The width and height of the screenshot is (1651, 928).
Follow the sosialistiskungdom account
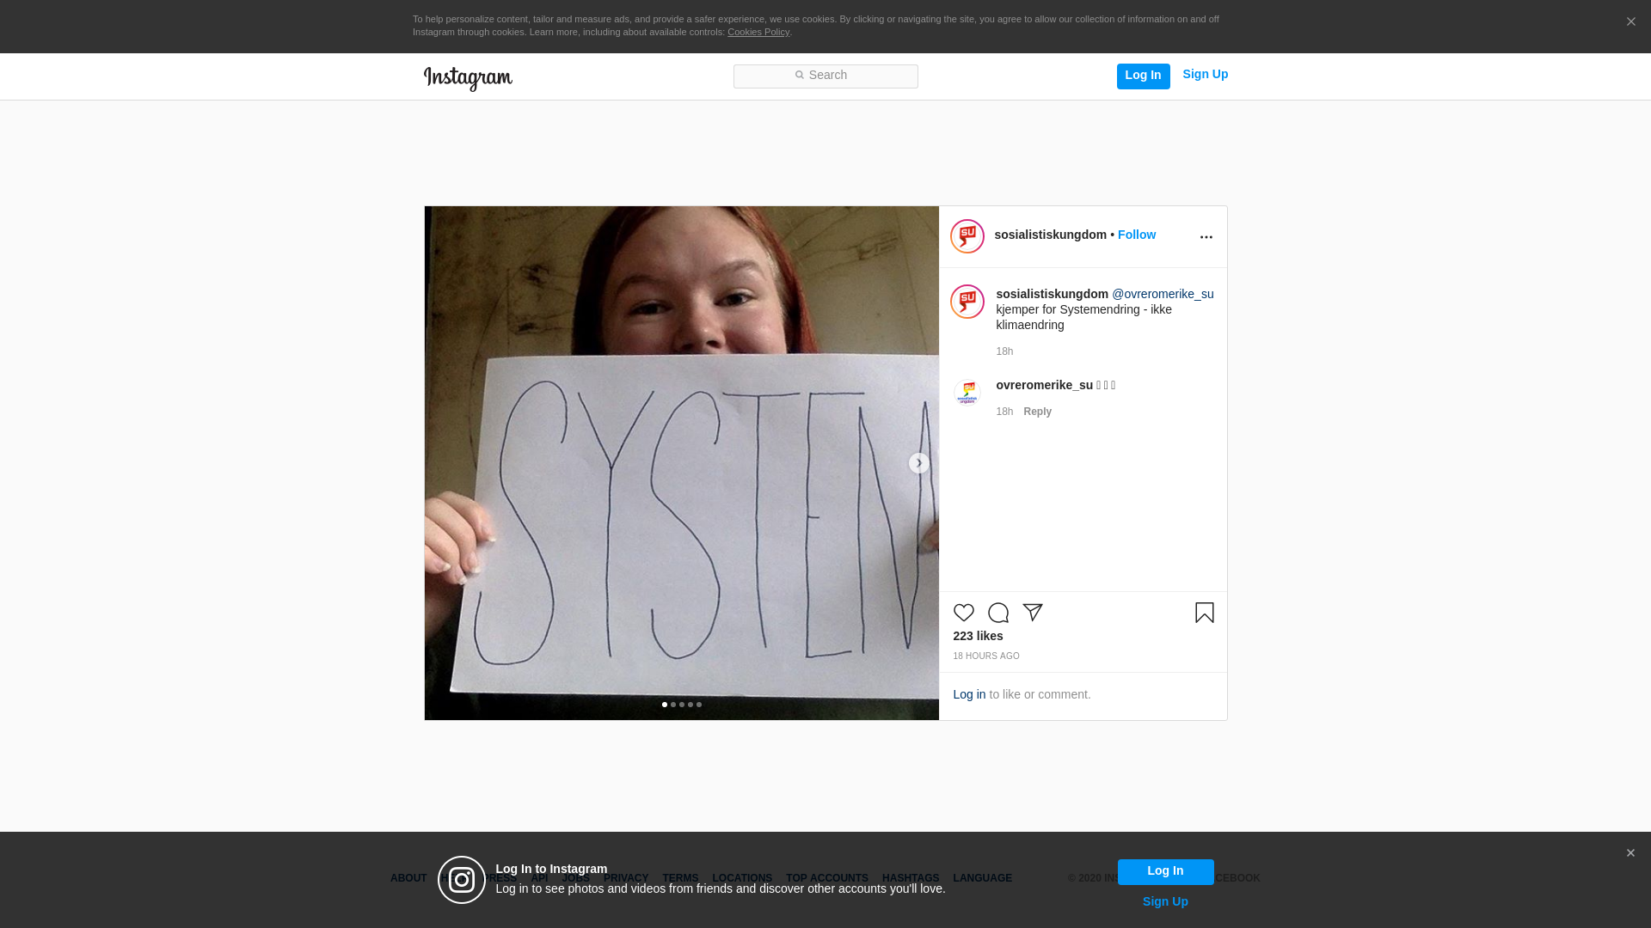pos(1136,235)
